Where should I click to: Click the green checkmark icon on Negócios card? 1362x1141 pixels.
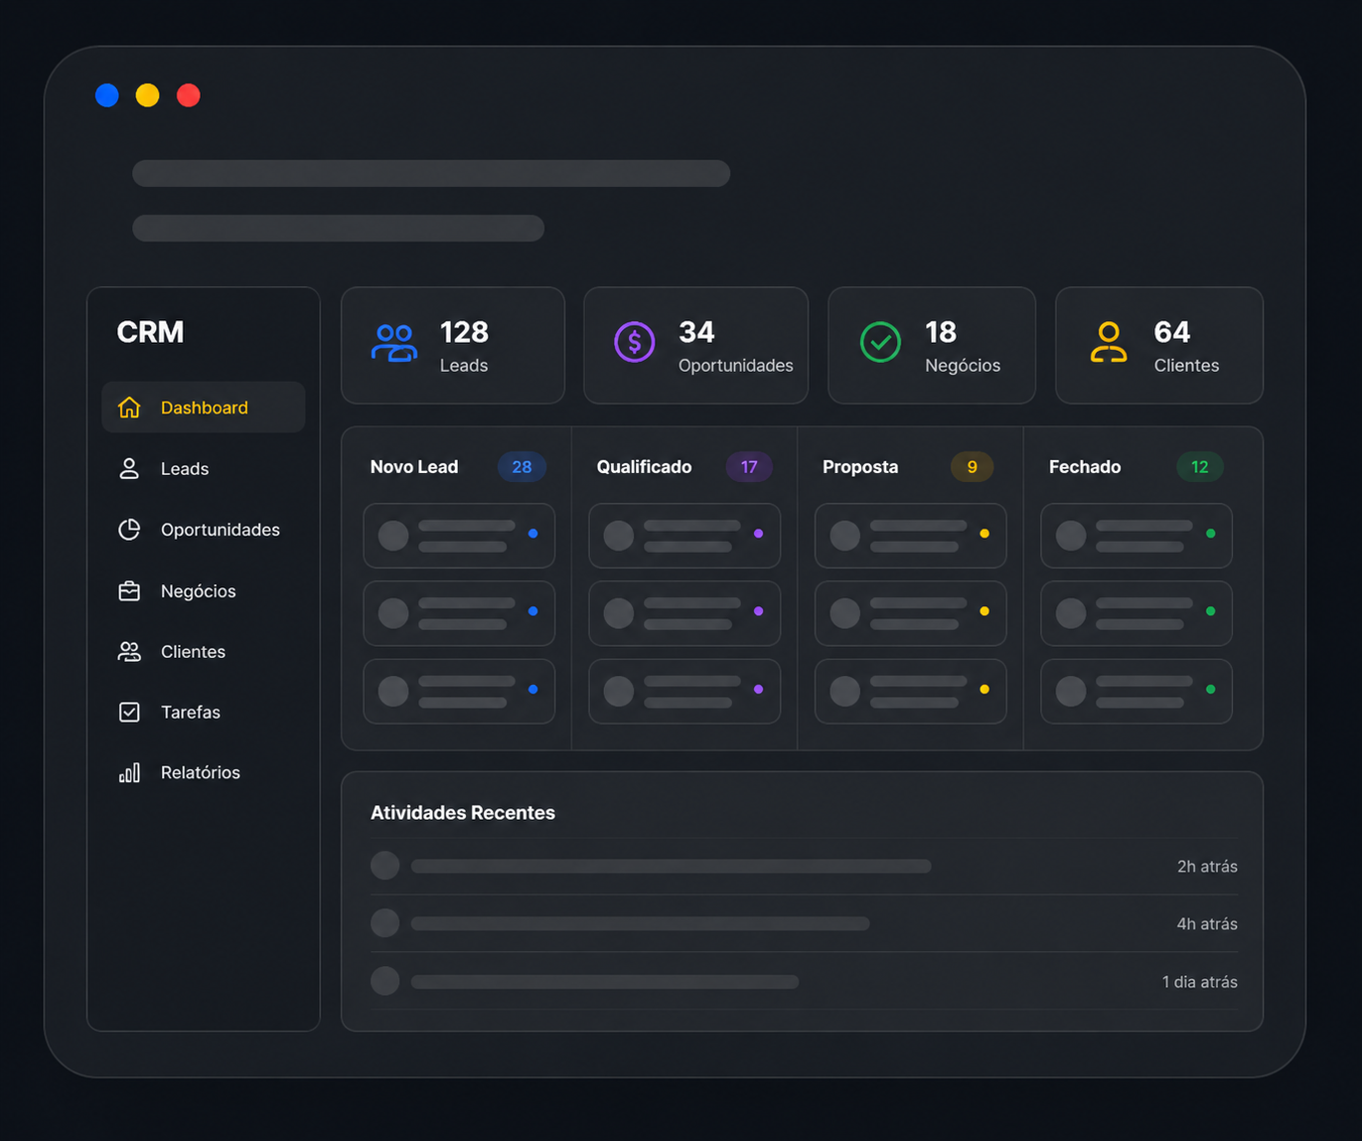880,342
